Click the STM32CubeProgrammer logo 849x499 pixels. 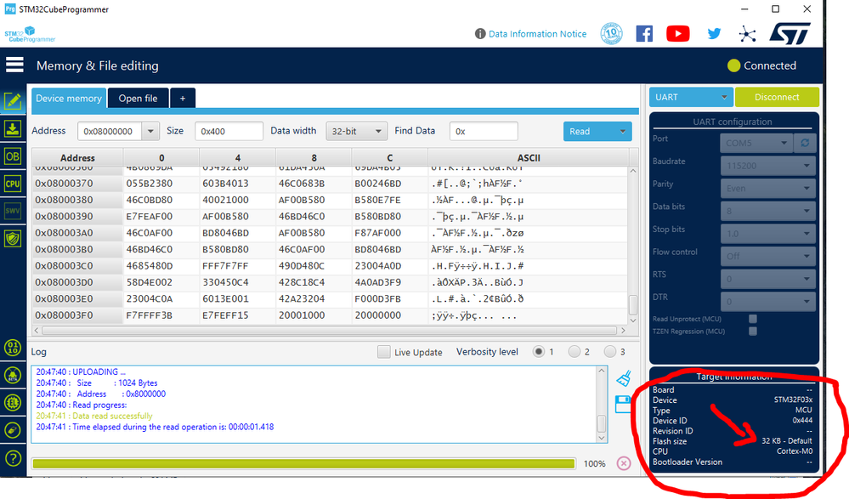pos(30,34)
